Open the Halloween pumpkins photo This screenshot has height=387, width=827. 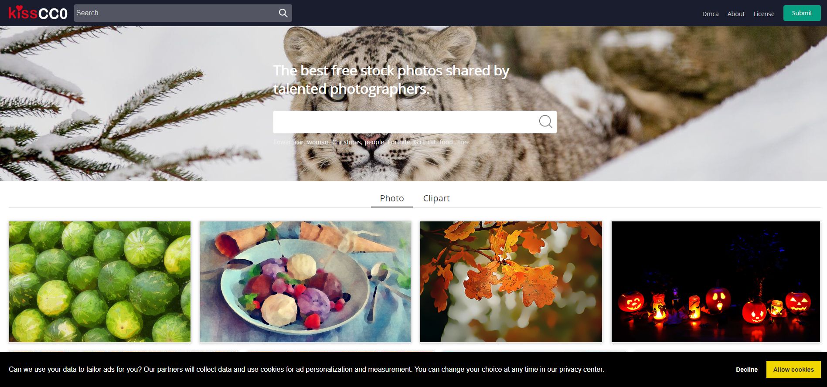[716, 282]
